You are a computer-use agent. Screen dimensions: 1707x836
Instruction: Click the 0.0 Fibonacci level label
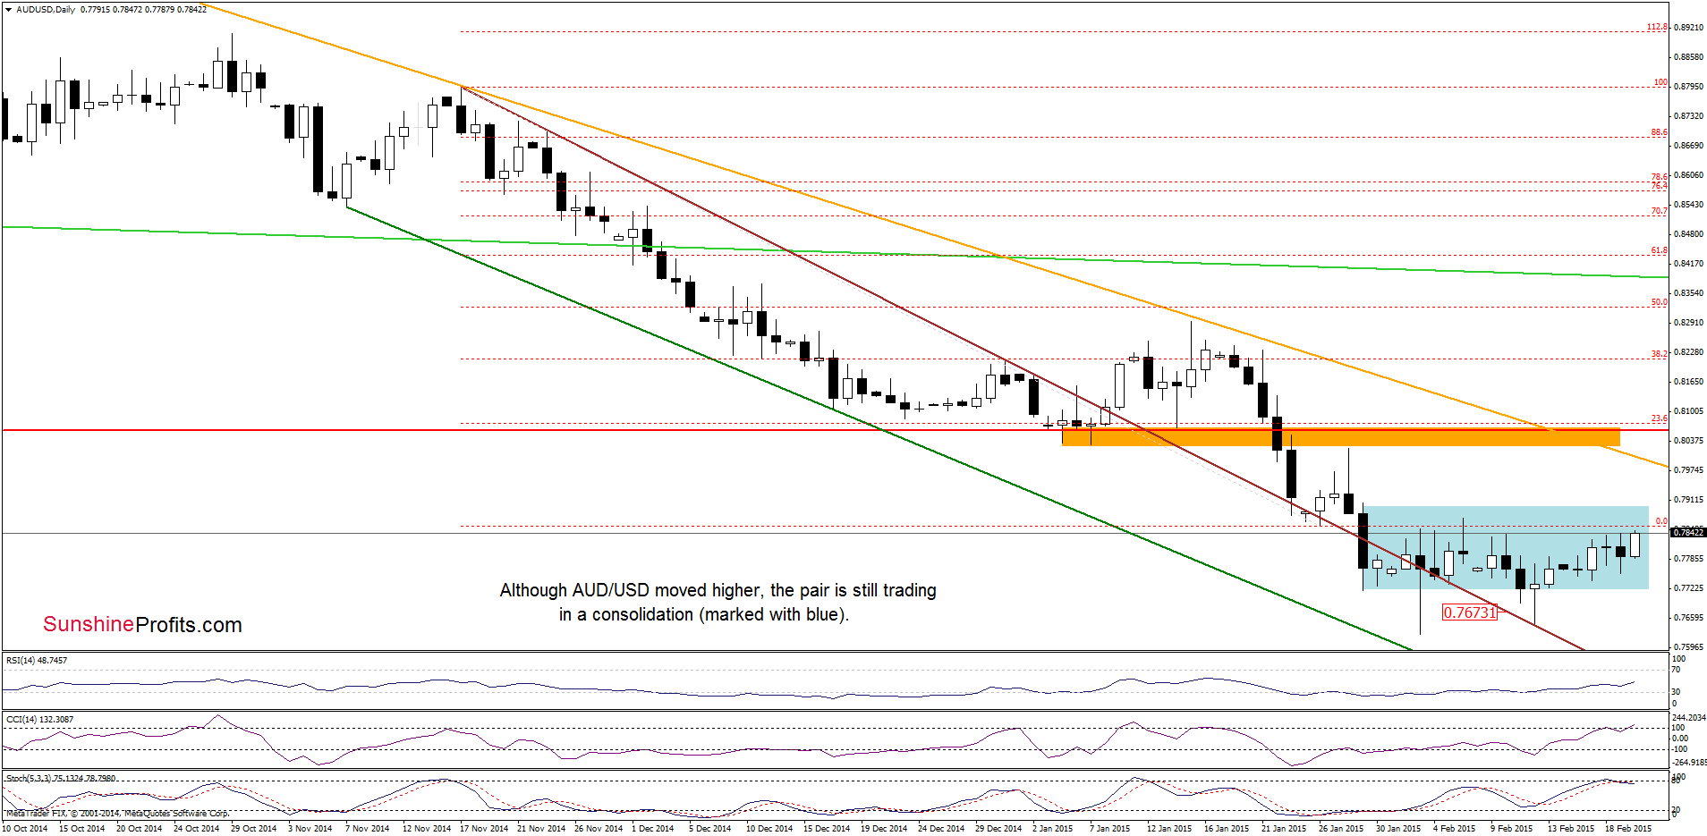point(1661,521)
